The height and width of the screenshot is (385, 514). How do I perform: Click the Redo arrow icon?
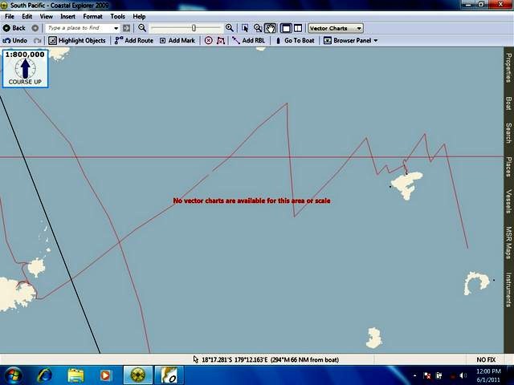38,41
